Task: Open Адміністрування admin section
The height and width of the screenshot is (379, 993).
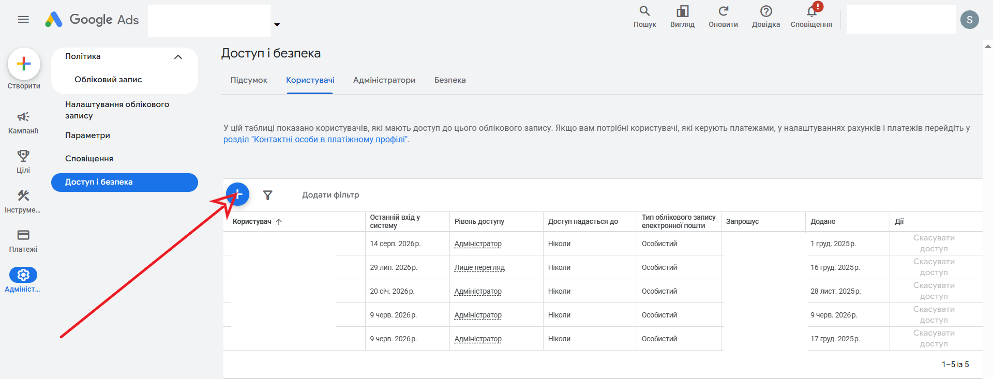Action: click(23, 280)
